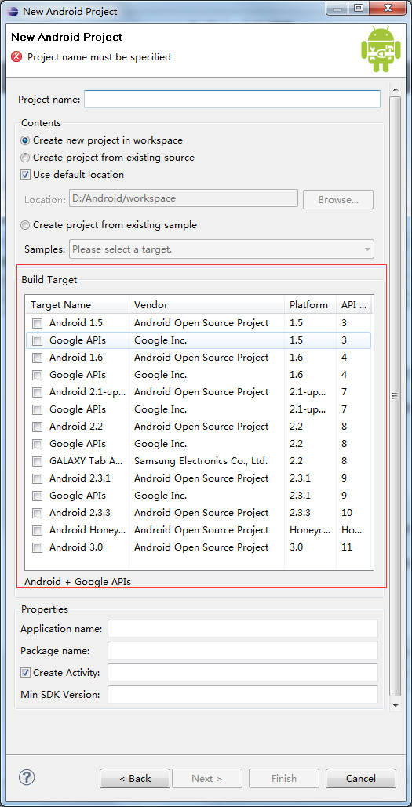
Task: Click the Browse... button
Action: click(337, 199)
